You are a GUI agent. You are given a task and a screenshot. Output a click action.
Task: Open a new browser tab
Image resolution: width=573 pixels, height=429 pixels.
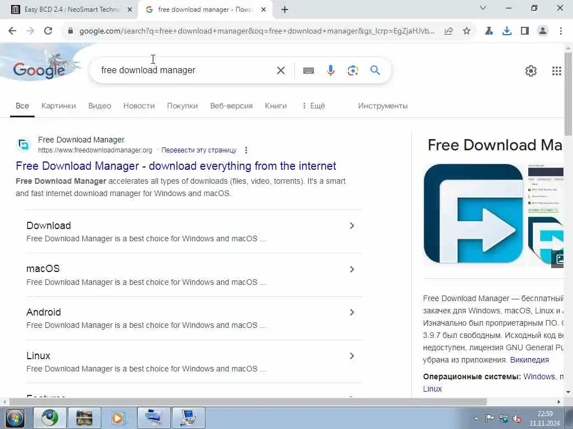point(285,10)
